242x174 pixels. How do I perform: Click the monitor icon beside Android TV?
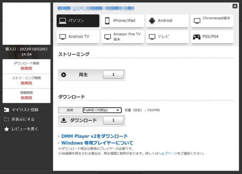[63, 37]
